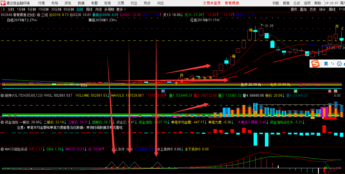Open the 行情 menu
Image resolution: width=345 pixels, height=174 pixels.
point(42,3)
